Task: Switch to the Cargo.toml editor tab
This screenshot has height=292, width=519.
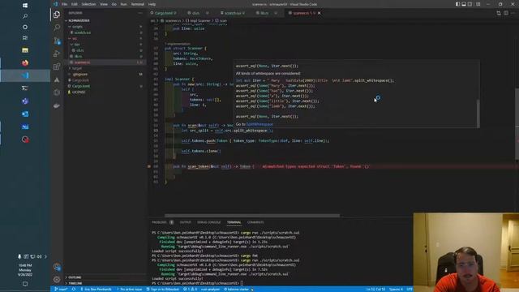Action: 165,13
